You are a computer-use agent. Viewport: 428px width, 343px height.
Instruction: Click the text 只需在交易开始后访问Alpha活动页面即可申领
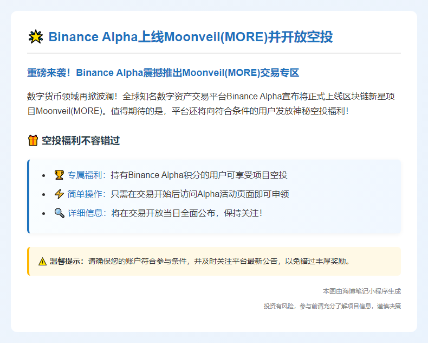coord(200,194)
